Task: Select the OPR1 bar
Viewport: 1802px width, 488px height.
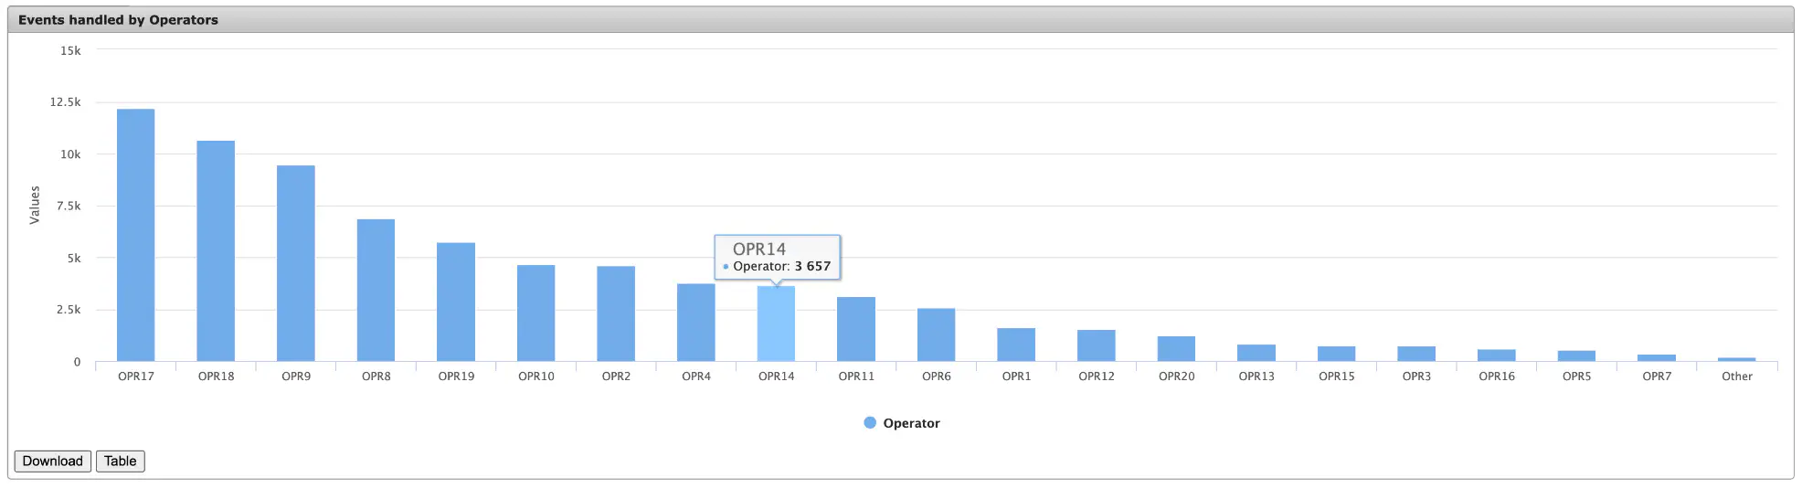Action: (x=1016, y=345)
